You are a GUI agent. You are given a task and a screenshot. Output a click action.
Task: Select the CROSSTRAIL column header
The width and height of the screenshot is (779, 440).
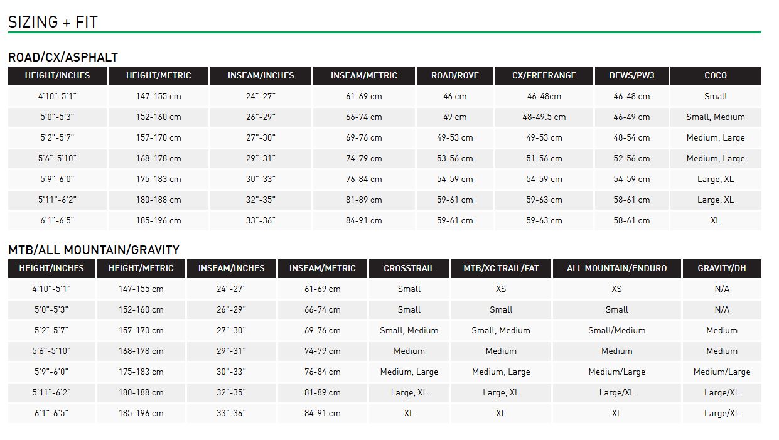tap(409, 268)
